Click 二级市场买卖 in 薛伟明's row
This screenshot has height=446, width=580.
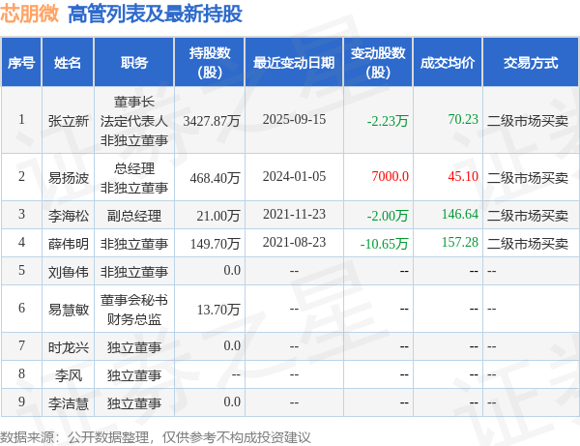pyautogui.click(x=528, y=244)
